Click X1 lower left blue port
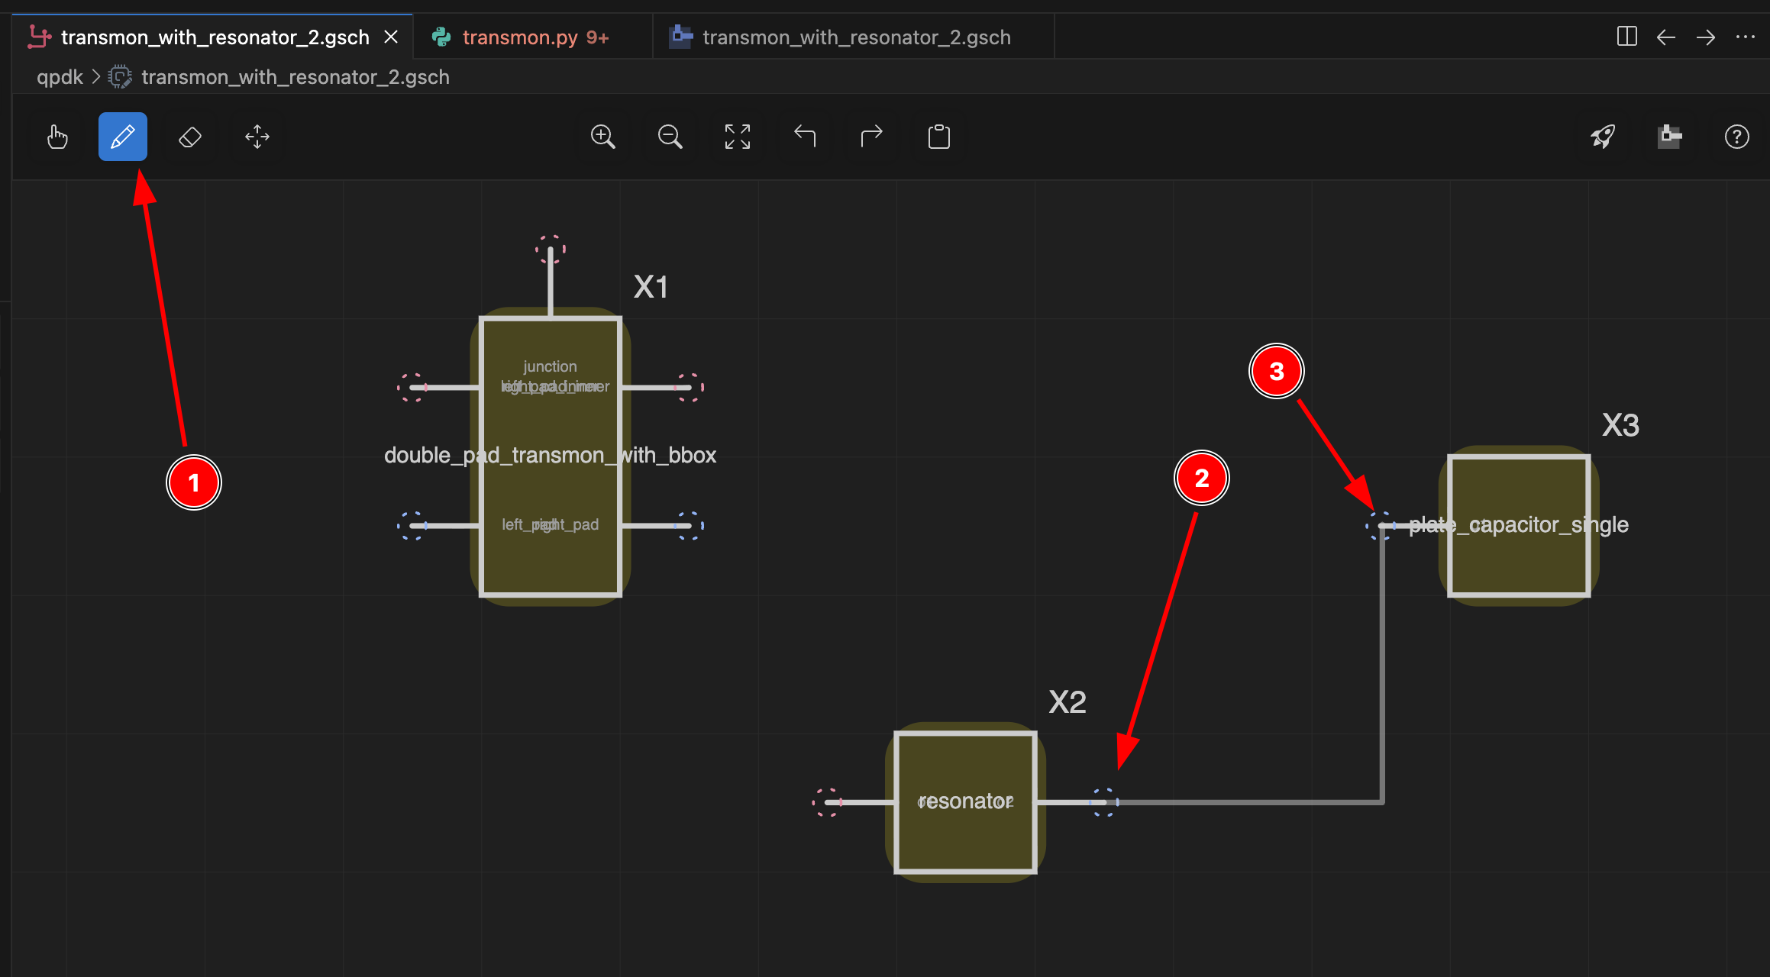This screenshot has width=1770, height=977. [412, 526]
